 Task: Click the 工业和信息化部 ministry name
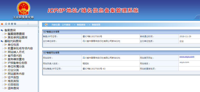pyautogui.click(x=23, y=17)
